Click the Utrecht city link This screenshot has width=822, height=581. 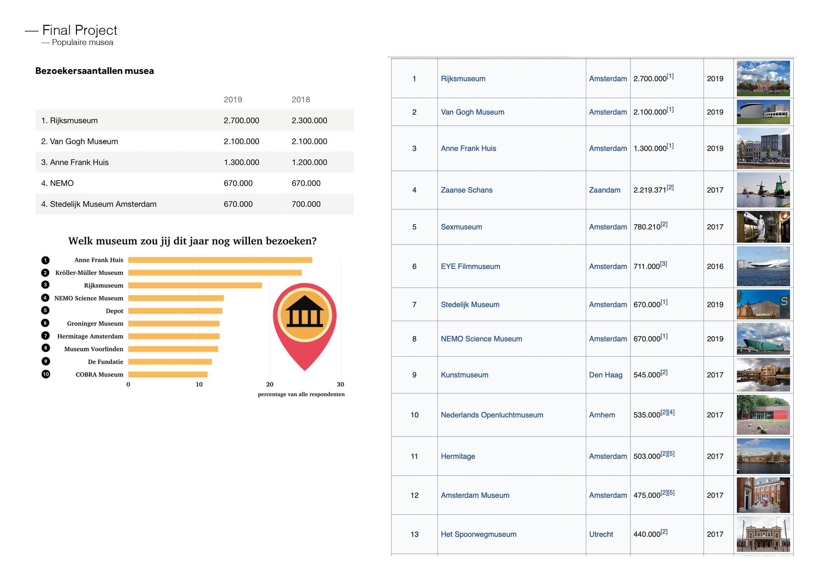(x=601, y=535)
